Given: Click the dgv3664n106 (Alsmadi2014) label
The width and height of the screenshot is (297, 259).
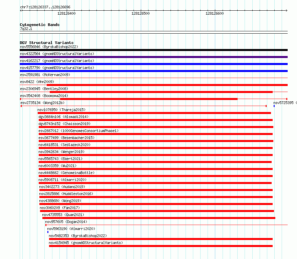Looking at the screenshot, I should (x=63, y=117).
